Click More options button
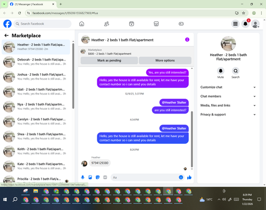The height and width of the screenshot is (210, 266). (165, 60)
